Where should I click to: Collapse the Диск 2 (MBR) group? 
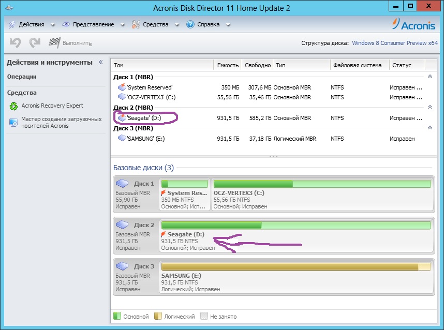[430, 107]
